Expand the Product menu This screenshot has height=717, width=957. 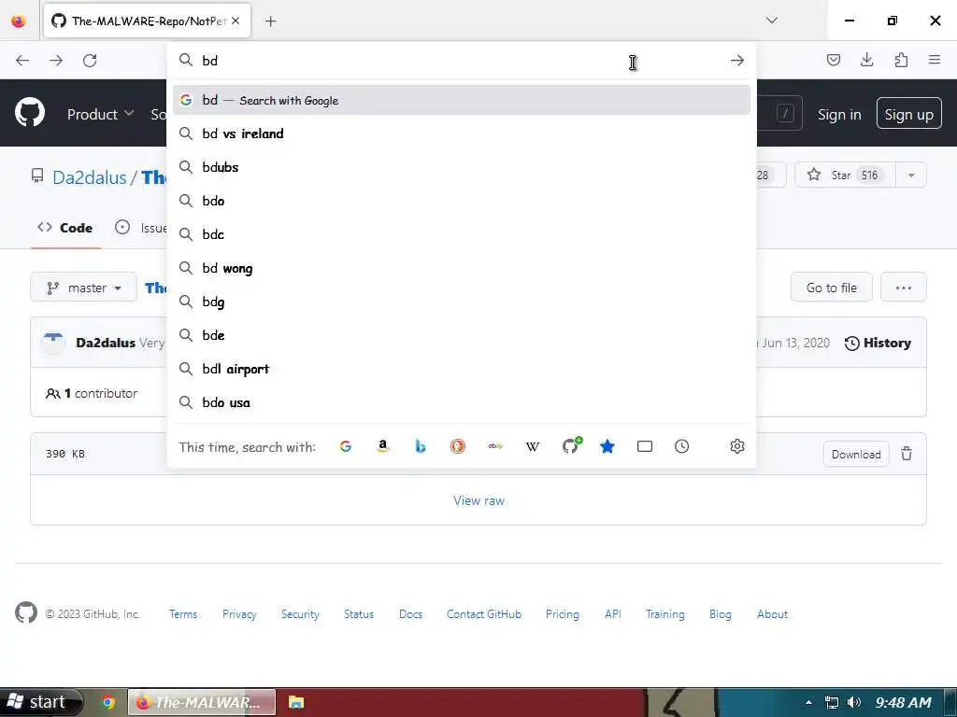pyautogui.click(x=101, y=114)
